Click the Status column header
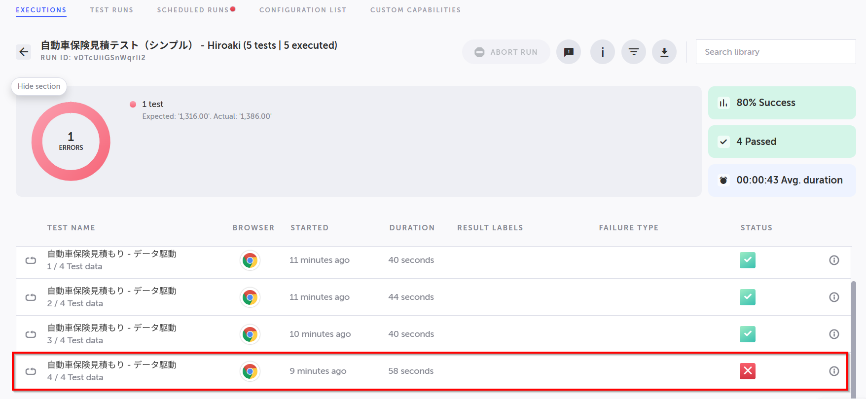Image resolution: width=866 pixels, height=399 pixels. tap(756, 228)
